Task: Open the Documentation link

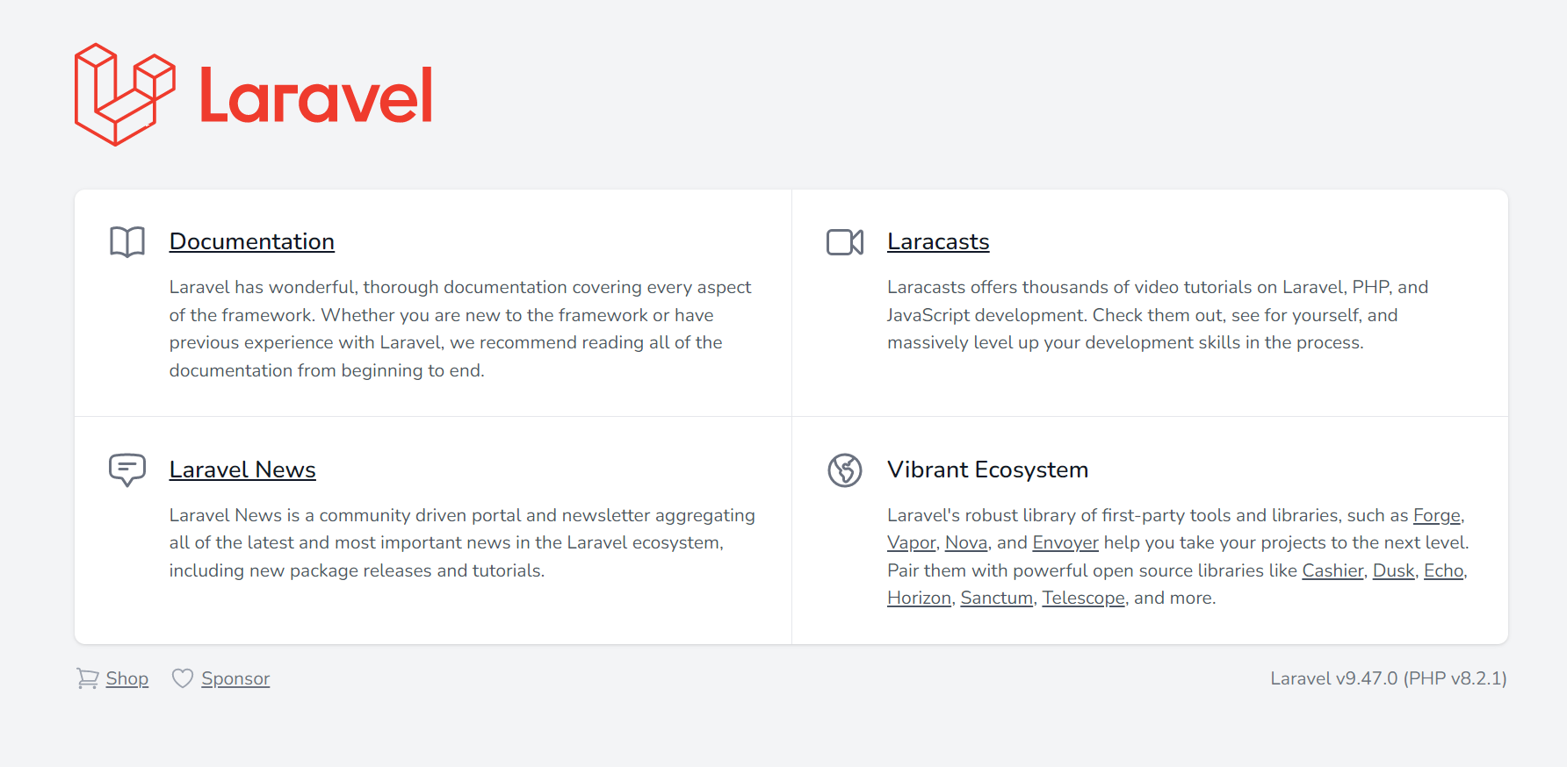Action: point(252,241)
